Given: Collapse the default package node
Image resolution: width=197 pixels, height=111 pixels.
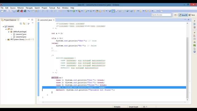Looking at the screenshot, I should click(9, 32).
